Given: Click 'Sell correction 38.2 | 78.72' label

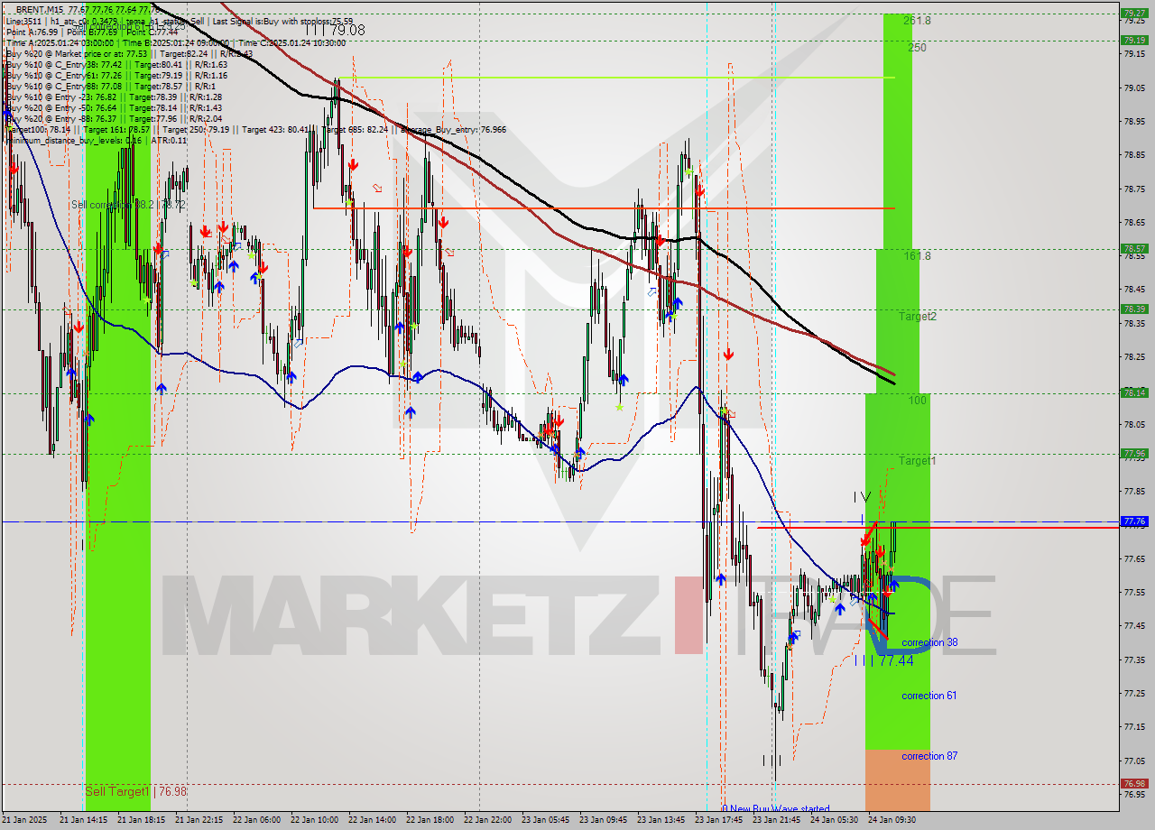Looking at the screenshot, I should coord(128,206).
